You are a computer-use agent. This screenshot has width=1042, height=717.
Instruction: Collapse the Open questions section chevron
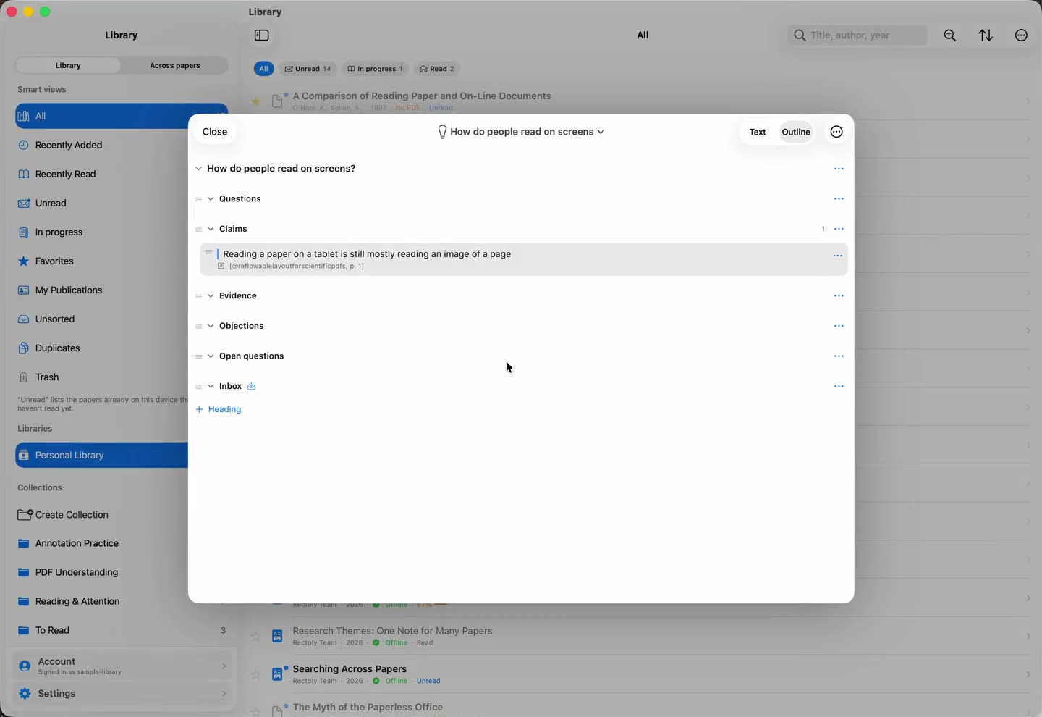tap(211, 356)
